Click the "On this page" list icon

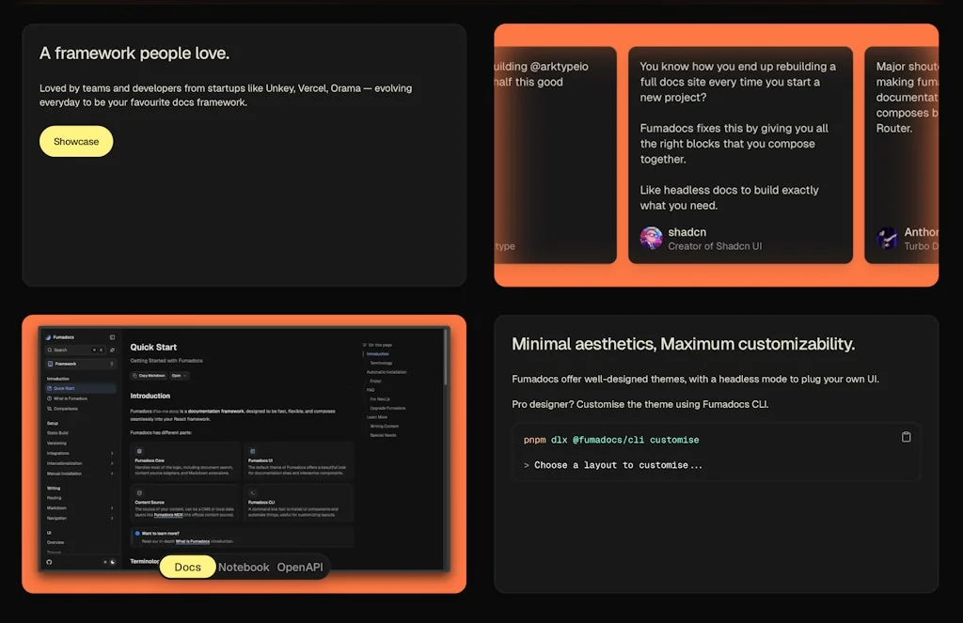pos(365,344)
